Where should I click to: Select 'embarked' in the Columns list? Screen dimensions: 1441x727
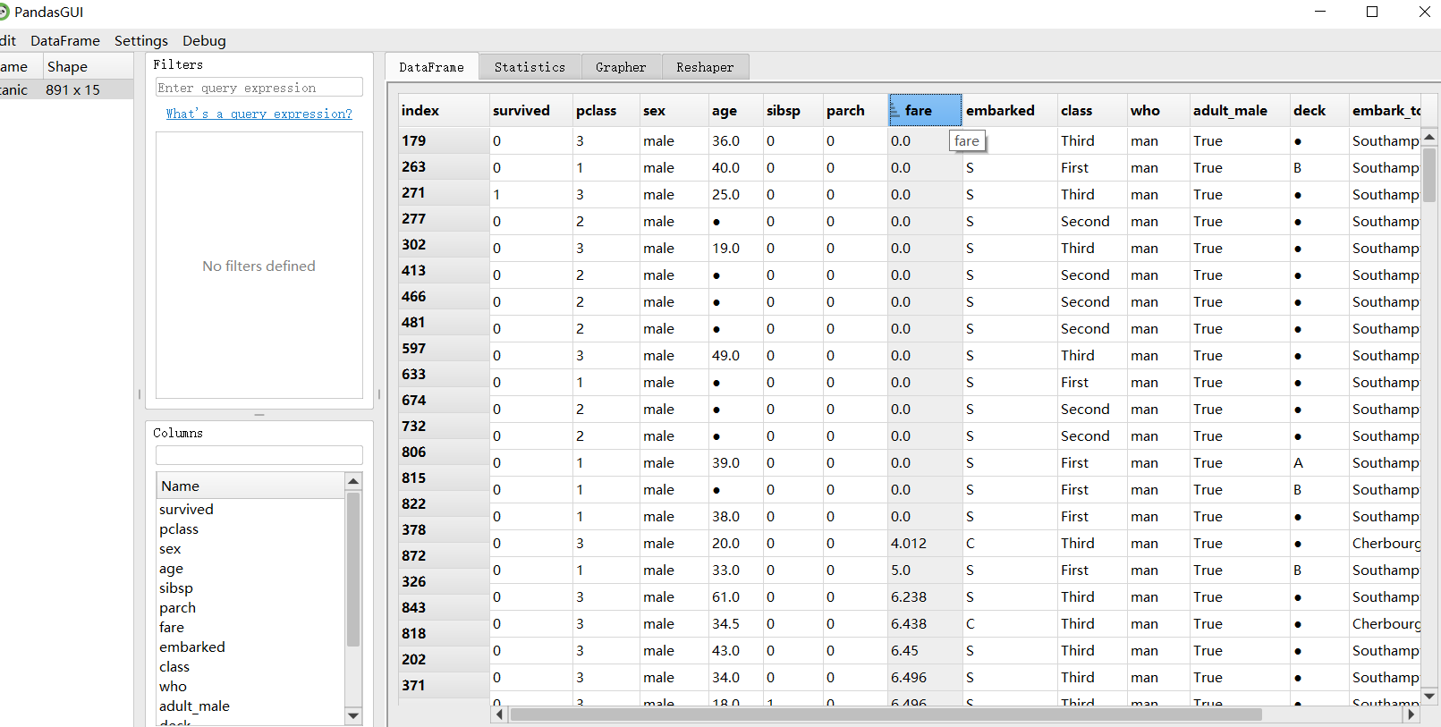[192, 647]
